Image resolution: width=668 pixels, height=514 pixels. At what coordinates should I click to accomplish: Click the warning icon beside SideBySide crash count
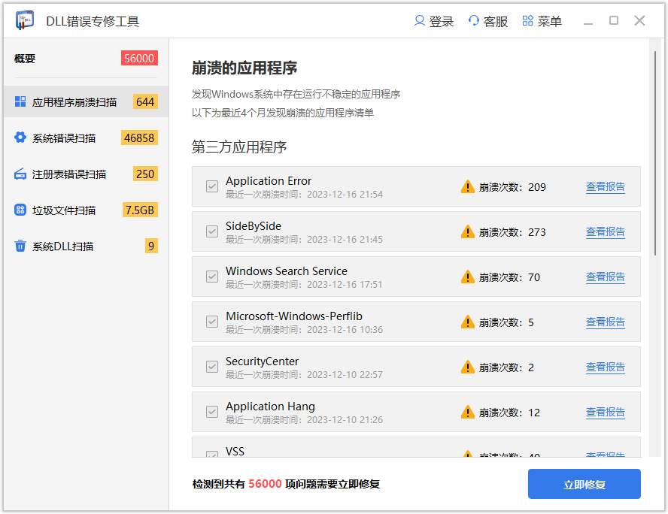467,231
